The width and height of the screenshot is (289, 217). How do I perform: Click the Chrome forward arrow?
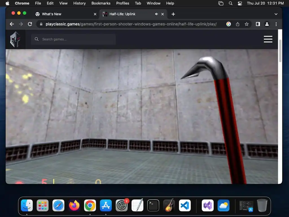pos(21,24)
